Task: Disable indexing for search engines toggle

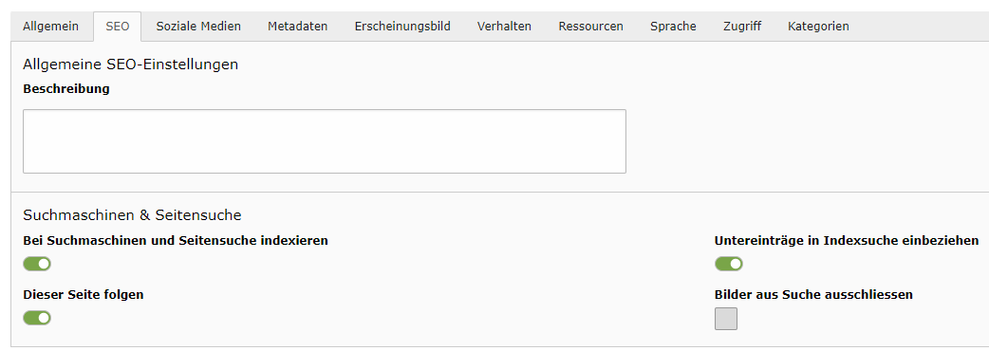Action: point(37,264)
